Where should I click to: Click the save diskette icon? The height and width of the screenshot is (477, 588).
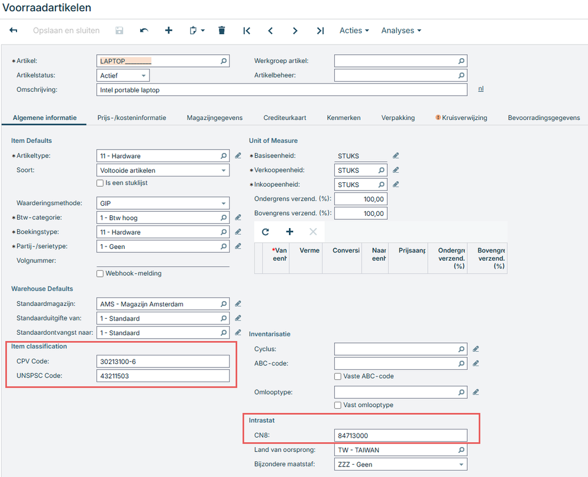tap(119, 31)
